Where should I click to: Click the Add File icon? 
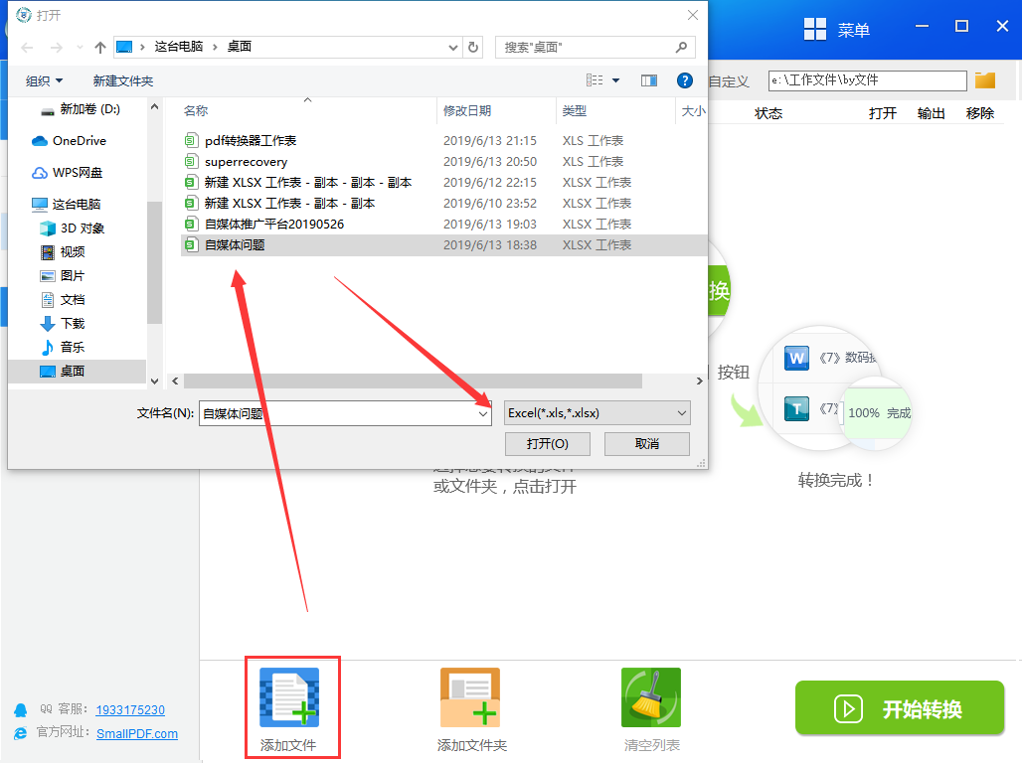[x=289, y=697]
